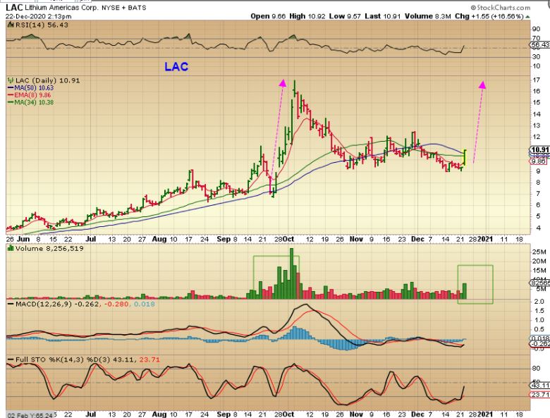The image size is (550, 418).
Task: Click the red 23.71 stochastic axis tag
Action: pos(540,395)
